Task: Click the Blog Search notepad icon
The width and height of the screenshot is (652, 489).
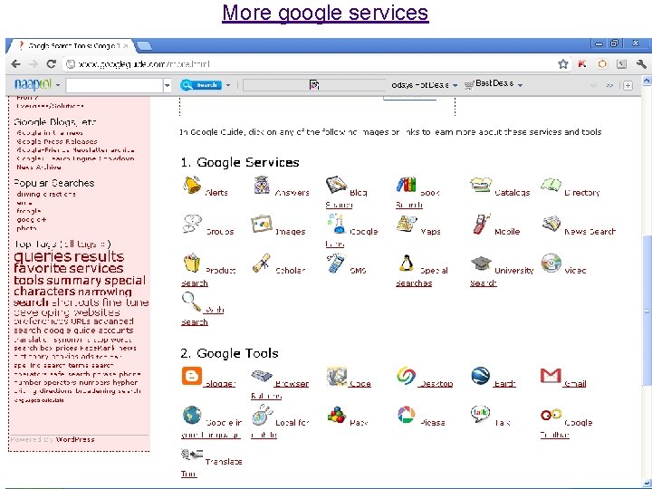Action: tap(336, 185)
